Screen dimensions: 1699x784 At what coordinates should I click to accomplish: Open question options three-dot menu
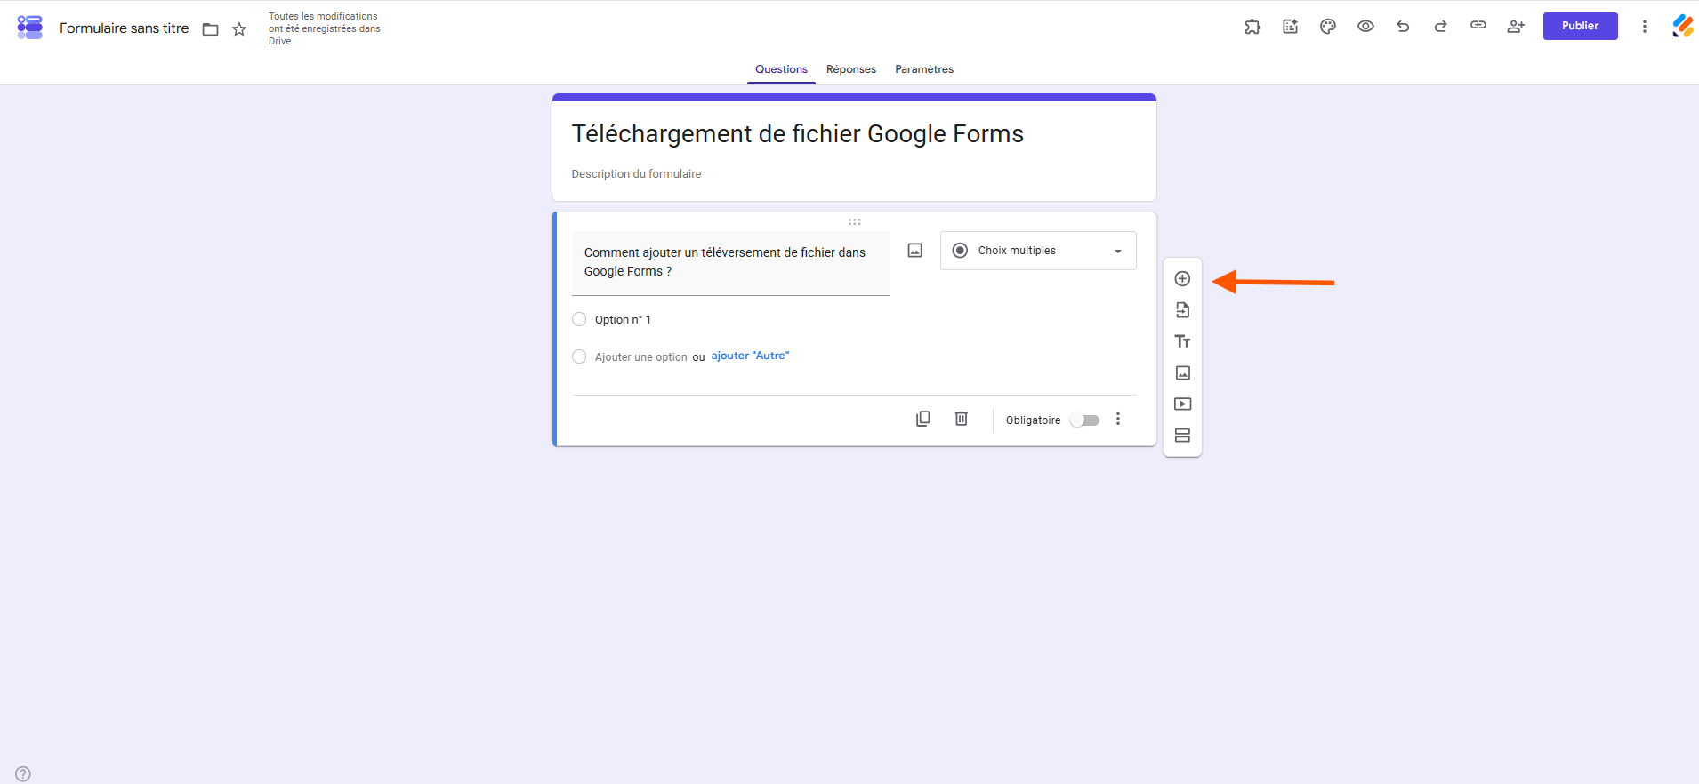coord(1118,420)
